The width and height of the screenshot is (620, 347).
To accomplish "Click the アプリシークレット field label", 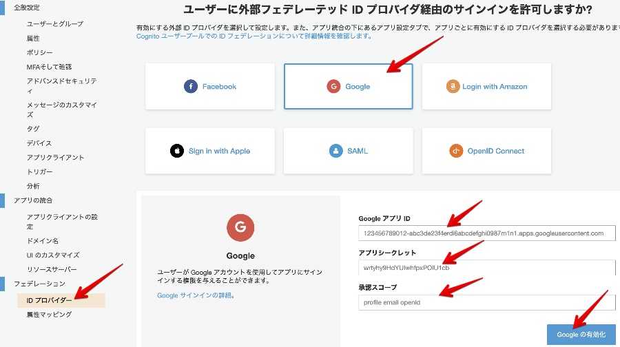I will (387, 253).
